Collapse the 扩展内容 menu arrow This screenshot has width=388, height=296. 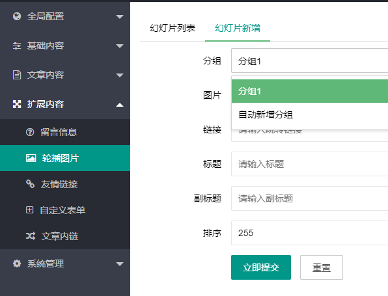[x=120, y=105]
